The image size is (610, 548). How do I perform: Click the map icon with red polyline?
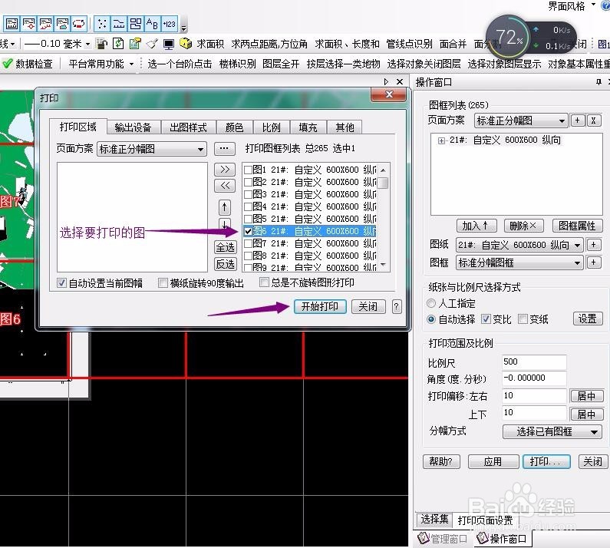pyautogui.click(x=45, y=24)
